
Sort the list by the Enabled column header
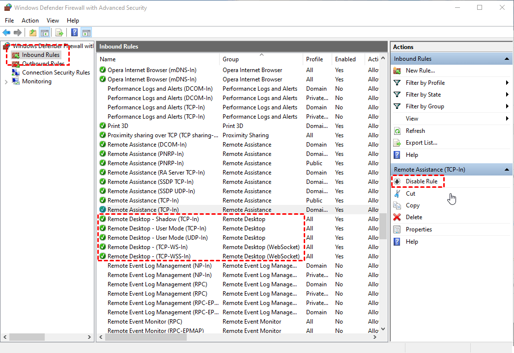pyautogui.click(x=345, y=59)
